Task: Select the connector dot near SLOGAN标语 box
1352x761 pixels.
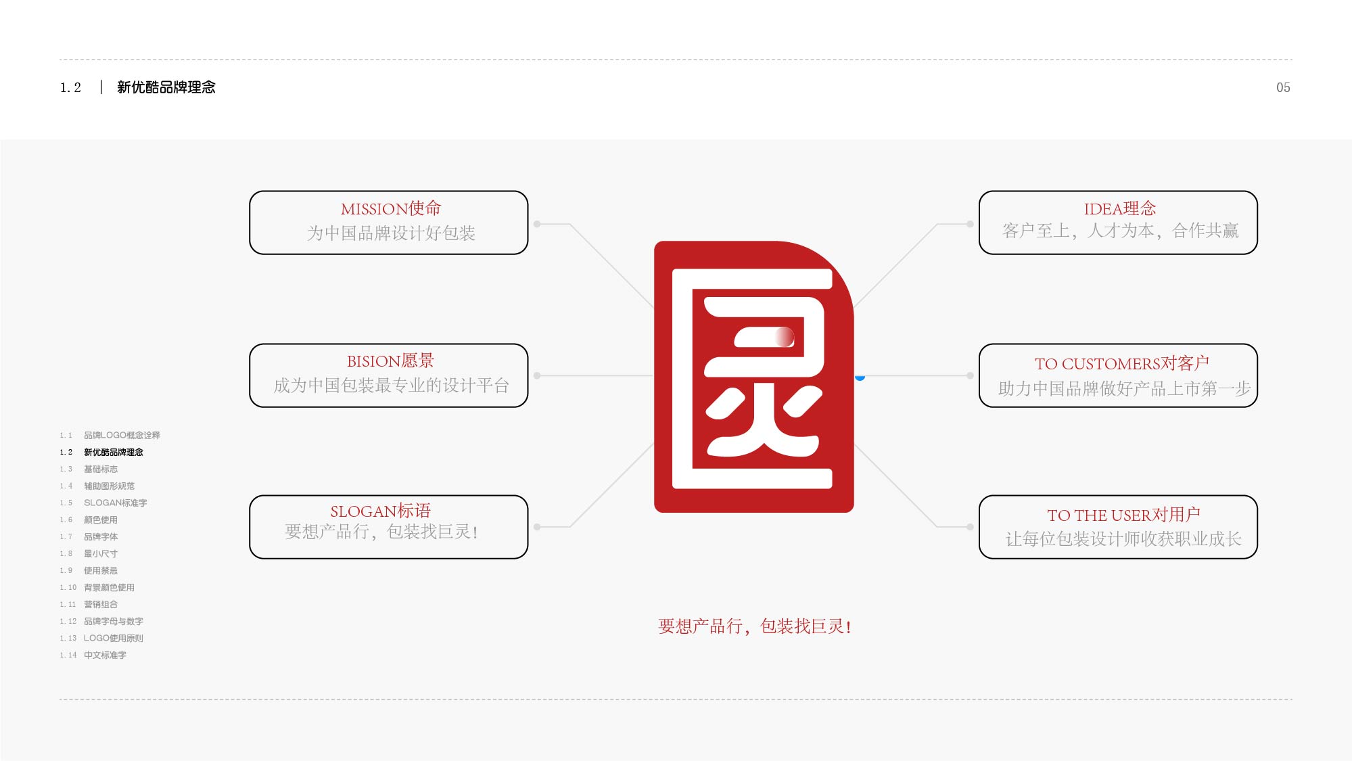Action: (x=536, y=528)
